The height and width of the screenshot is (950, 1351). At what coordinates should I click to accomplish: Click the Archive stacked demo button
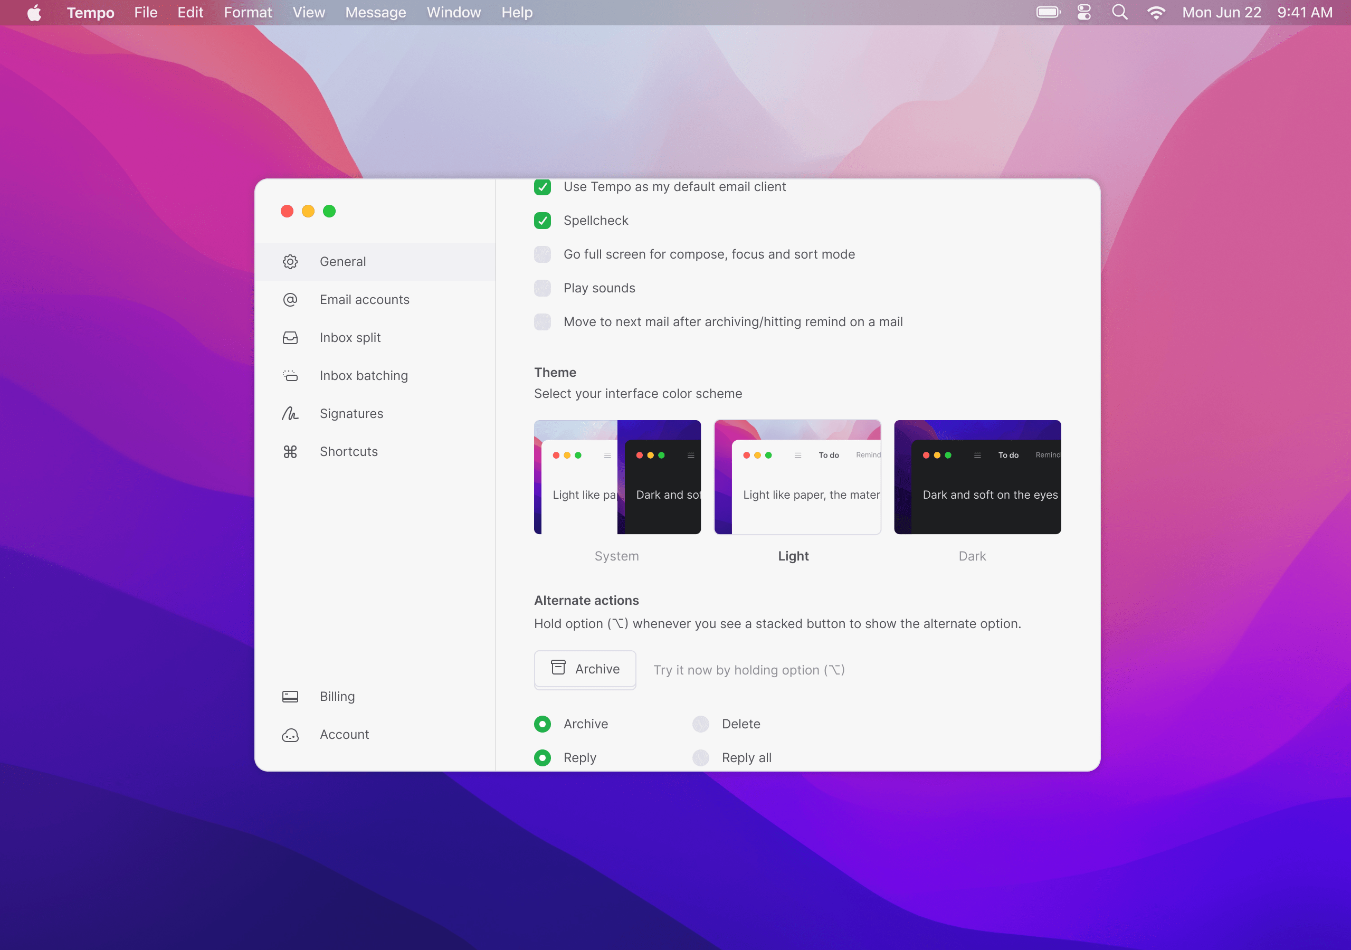[585, 669]
